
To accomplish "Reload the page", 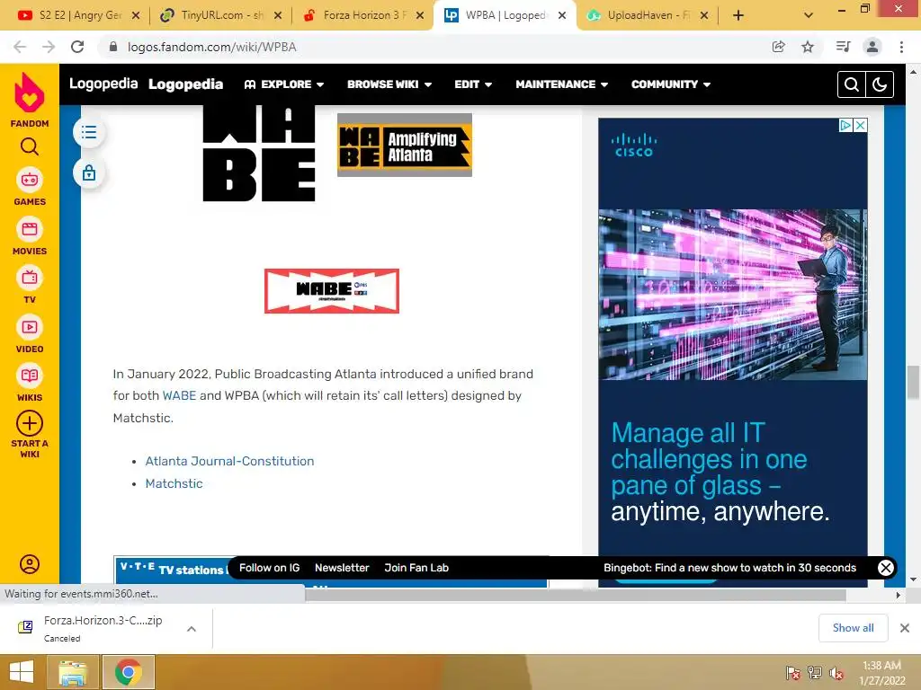I will pos(77,47).
